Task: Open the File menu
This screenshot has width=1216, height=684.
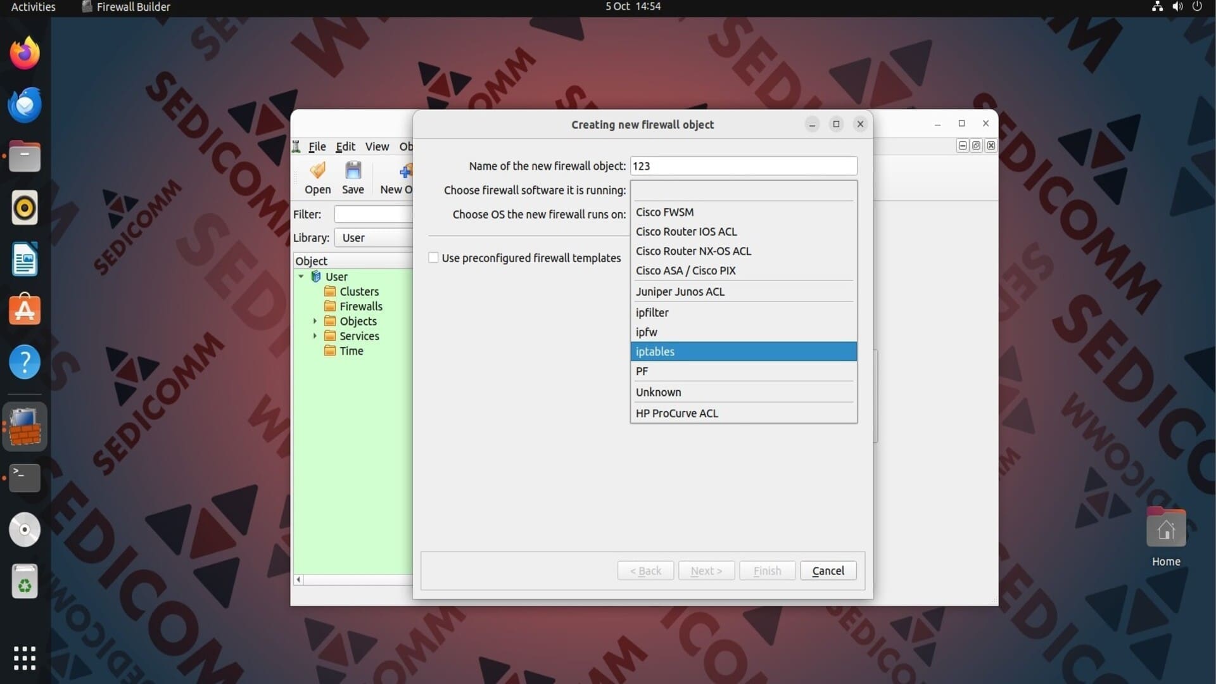Action: point(317,146)
